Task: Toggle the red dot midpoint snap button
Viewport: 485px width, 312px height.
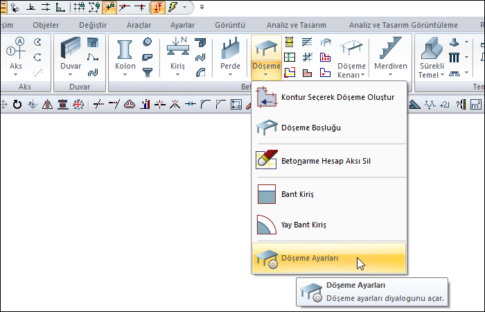Action: (x=140, y=7)
